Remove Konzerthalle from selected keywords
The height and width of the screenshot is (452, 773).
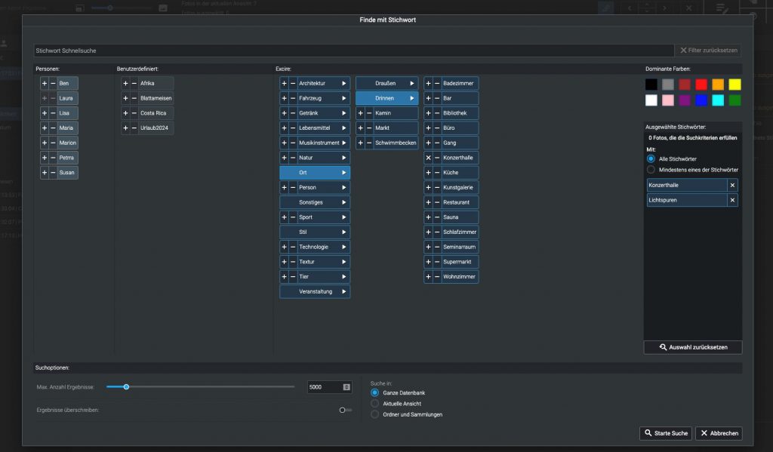pos(732,186)
